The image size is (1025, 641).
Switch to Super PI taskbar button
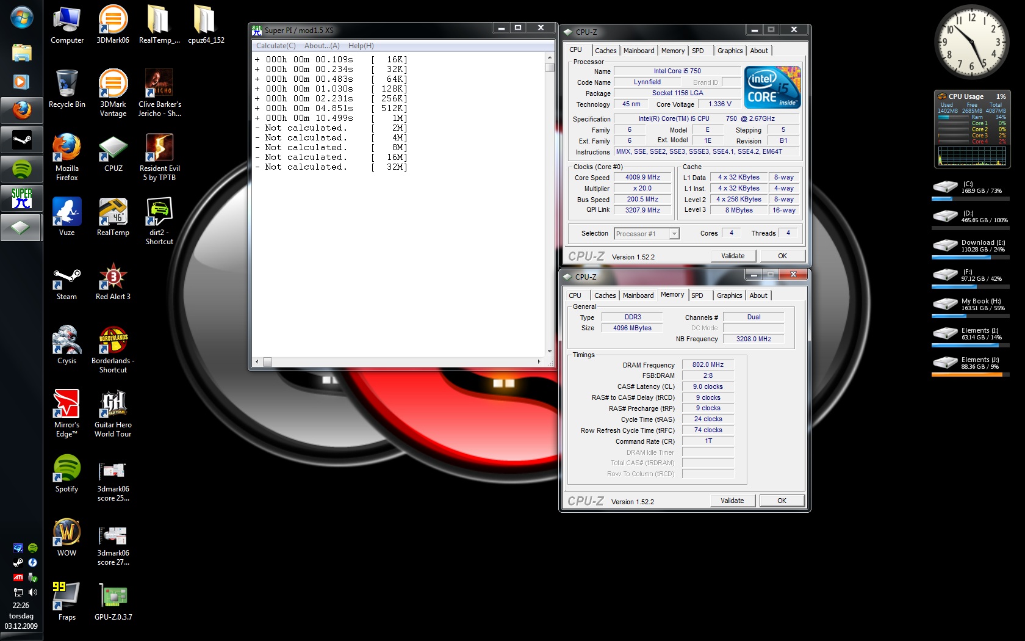click(x=21, y=198)
